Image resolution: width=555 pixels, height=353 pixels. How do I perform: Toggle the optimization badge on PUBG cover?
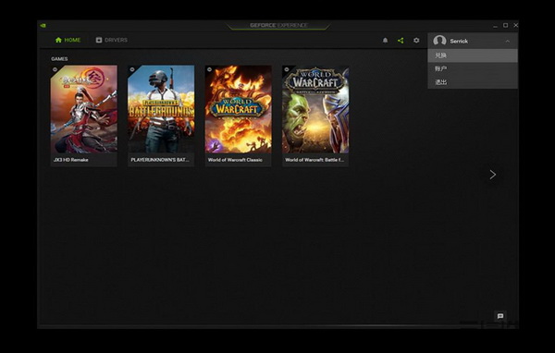click(x=132, y=69)
